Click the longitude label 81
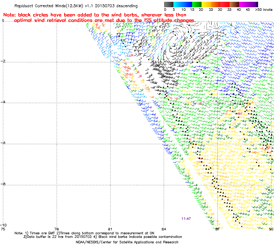 tap(110, 229)
